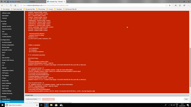The height and width of the screenshot is (107, 191).
Task: Open the add notes pen icon
Action: click(180, 5)
